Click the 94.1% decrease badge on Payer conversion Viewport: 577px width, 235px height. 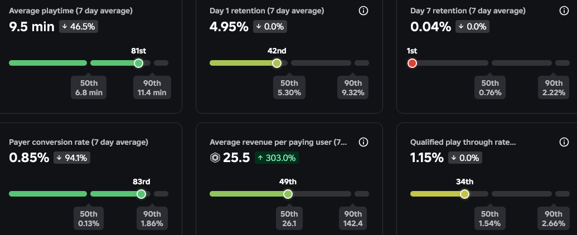[x=72, y=158]
